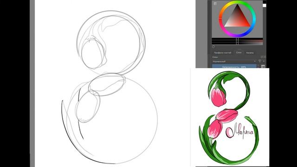Click the shade selector gradient bars

pyautogui.click(x=237, y=41)
